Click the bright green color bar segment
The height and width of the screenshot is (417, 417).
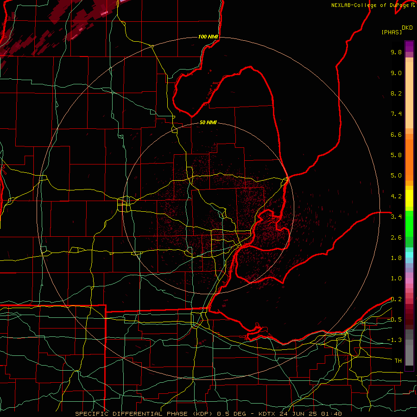point(409,224)
